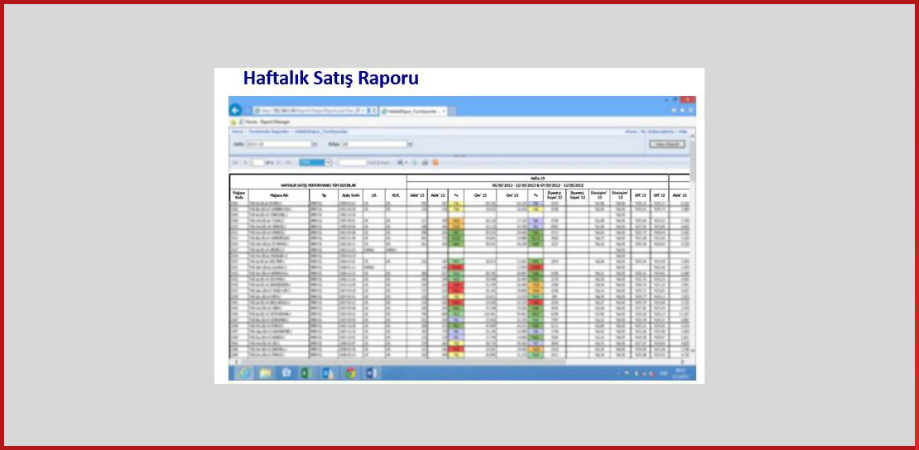Open Excel from the taskbar
This screenshot has width=919, height=450.
pyautogui.click(x=305, y=373)
